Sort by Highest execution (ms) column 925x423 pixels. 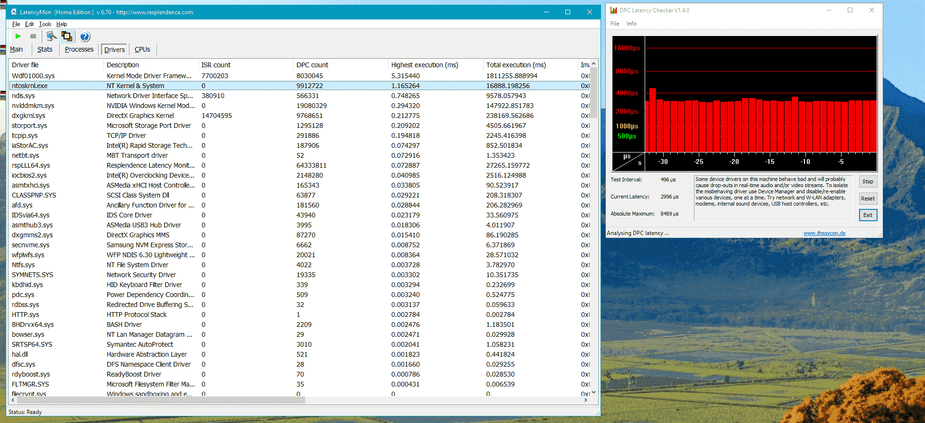435,65
